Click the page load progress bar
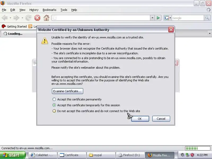This screenshot has height=159, width=212. pos(197,148)
